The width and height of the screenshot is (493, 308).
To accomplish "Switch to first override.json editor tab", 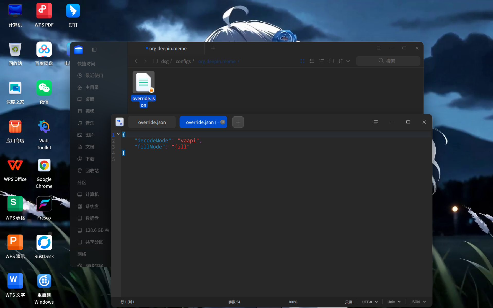I will click(152, 122).
